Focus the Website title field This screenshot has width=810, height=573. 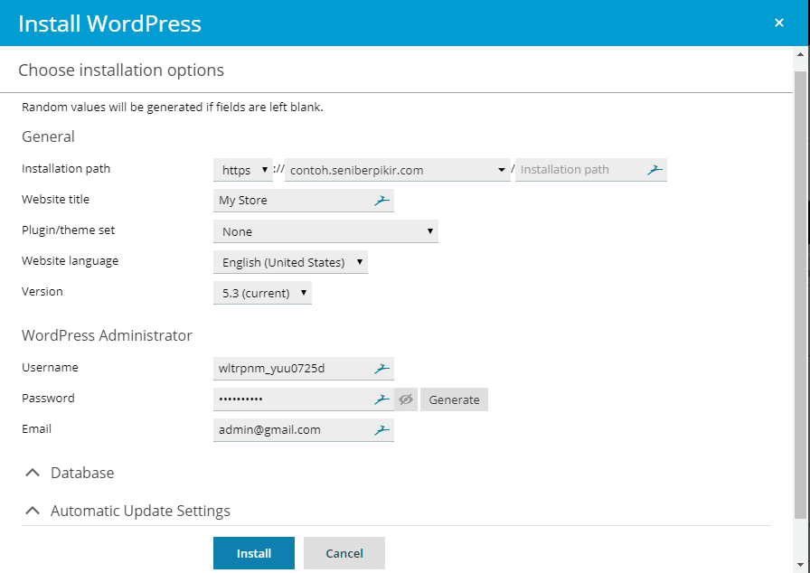coord(303,201)
